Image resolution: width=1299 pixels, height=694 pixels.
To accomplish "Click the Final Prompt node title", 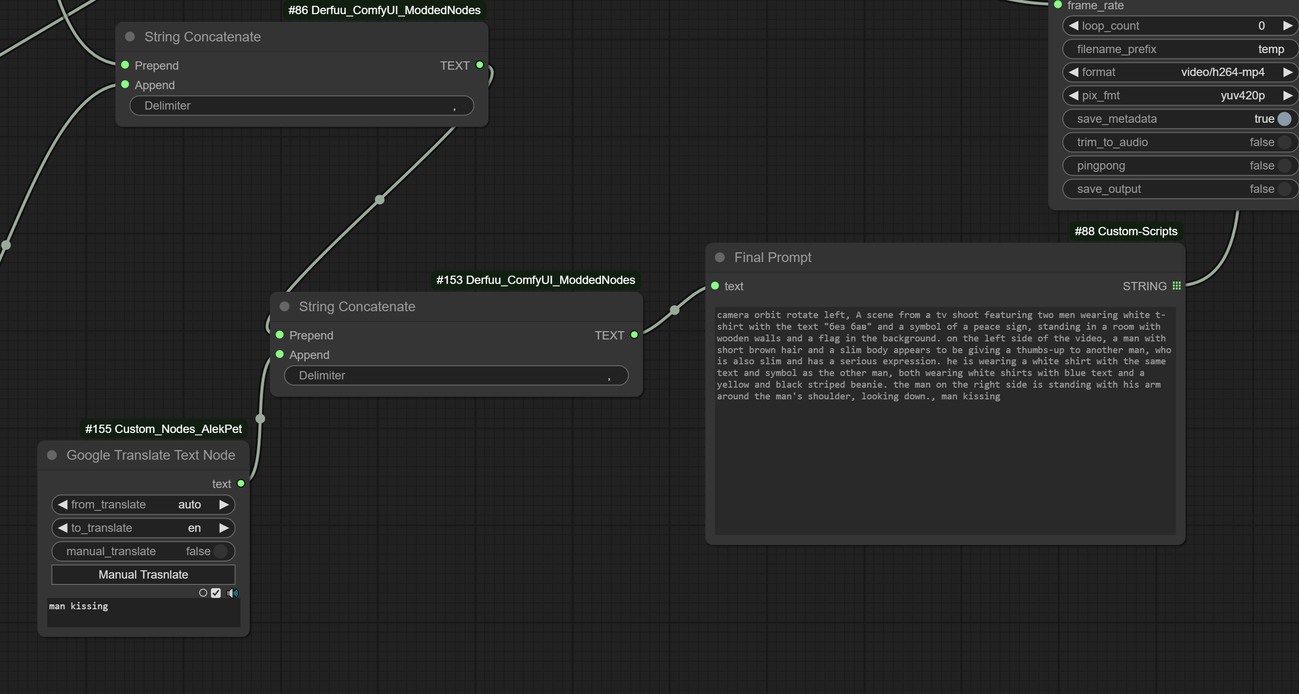I will [x=772, y=257].
